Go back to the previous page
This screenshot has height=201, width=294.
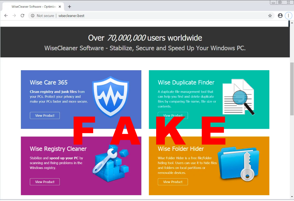point(6,16)
